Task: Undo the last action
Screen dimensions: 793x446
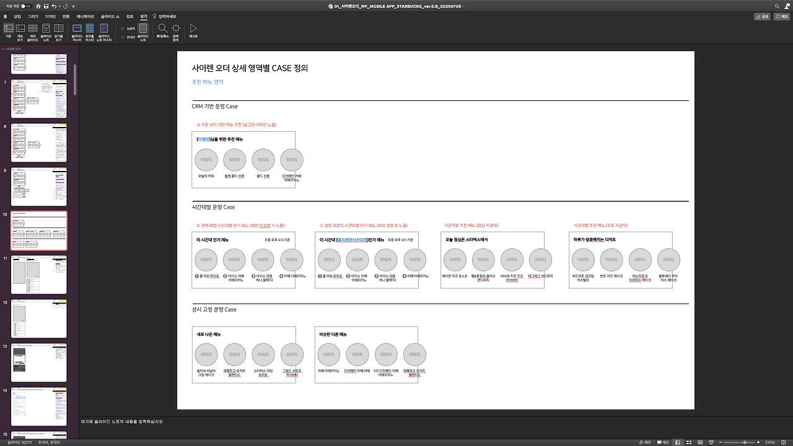Action: 54,6
